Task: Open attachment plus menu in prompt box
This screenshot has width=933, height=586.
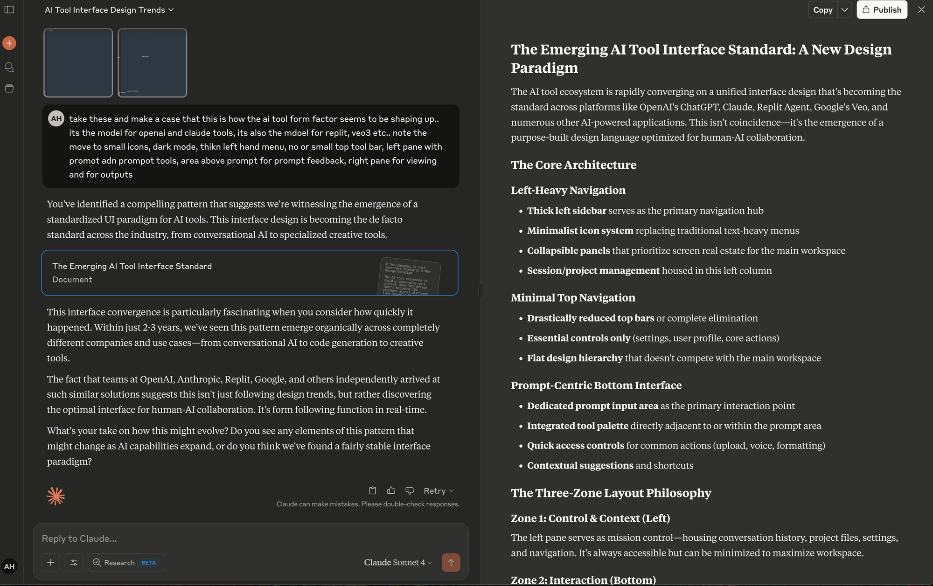Action: point(51,563)
